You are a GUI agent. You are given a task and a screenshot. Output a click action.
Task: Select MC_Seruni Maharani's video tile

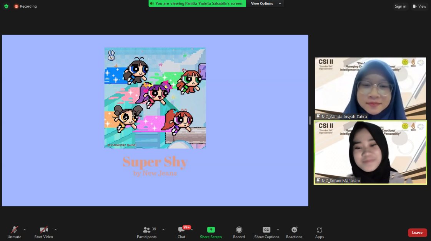point(370,152)
